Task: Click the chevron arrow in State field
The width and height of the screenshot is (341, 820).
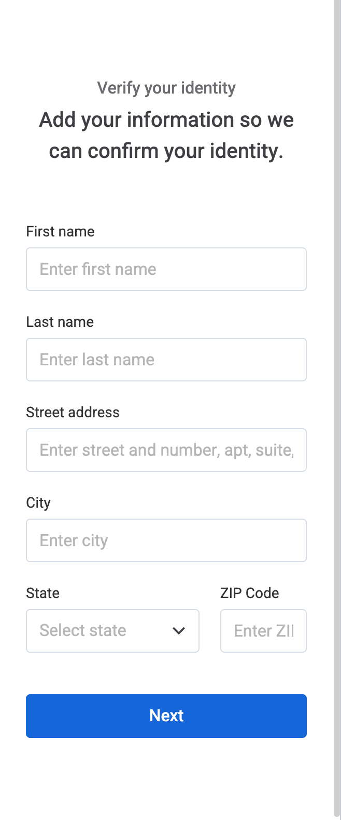Action: point(179,631)
